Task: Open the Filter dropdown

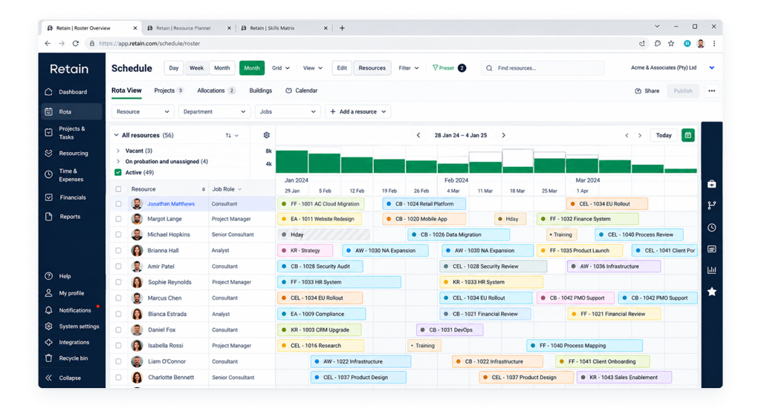Action: (x=409, y=68)
